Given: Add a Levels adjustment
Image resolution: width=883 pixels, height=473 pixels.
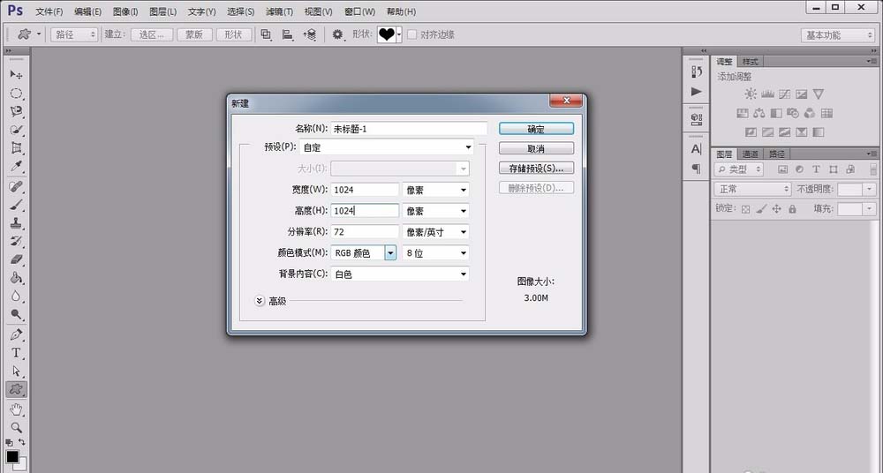Looking at the screenshot, I should coord(767,94).
